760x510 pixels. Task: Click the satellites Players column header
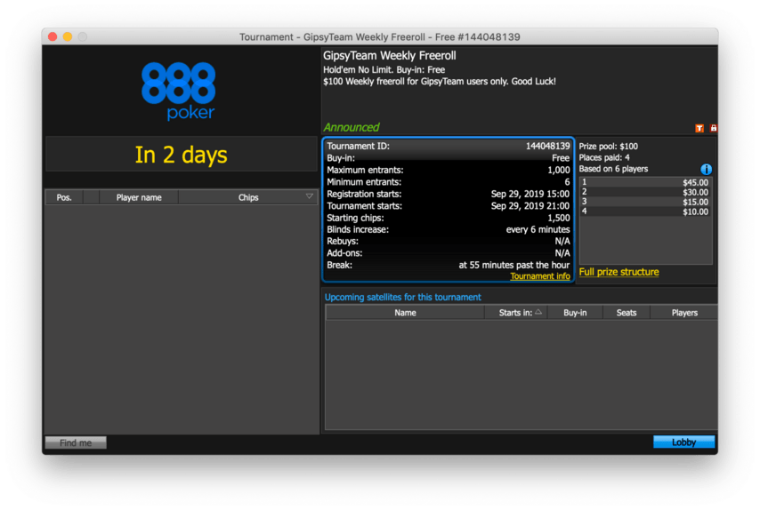(684, 313)
